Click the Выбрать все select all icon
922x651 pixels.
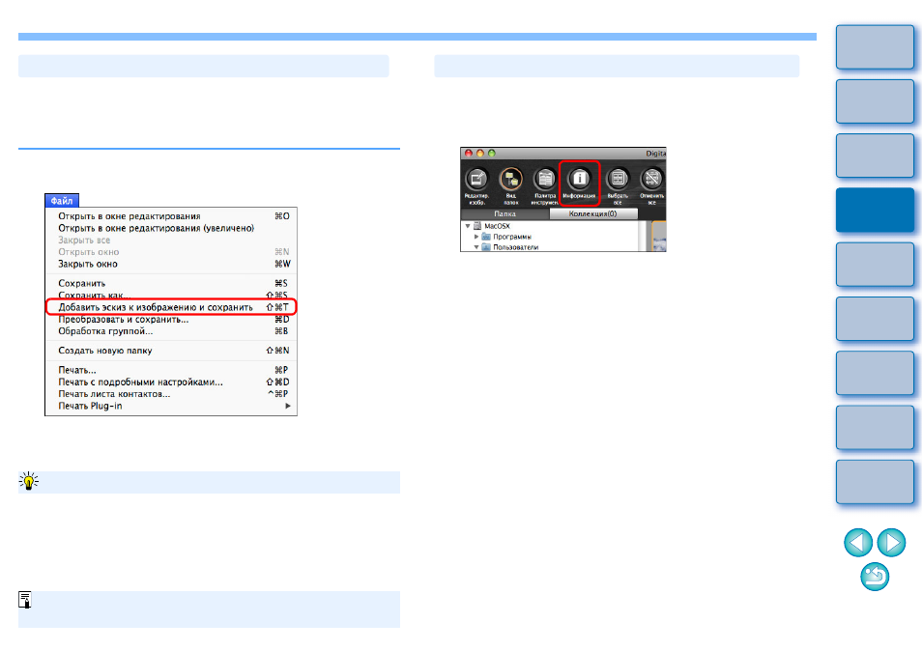[x=618, y=179]
